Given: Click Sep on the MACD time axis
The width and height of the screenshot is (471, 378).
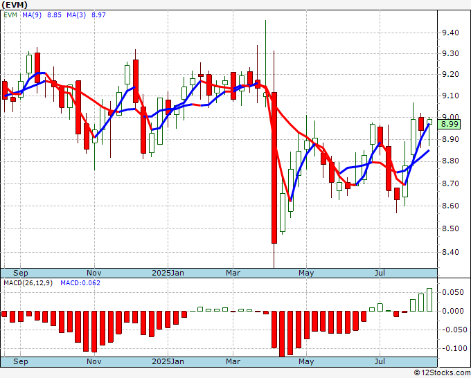Looking at the screenshot, I should (x=20, y=361).
